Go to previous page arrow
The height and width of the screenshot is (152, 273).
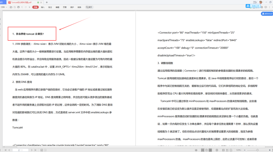click(9, 150)
